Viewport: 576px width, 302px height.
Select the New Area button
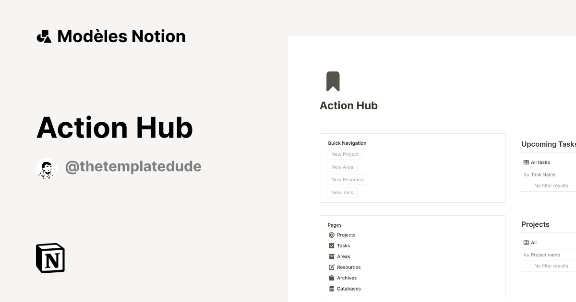coord(342,167)
